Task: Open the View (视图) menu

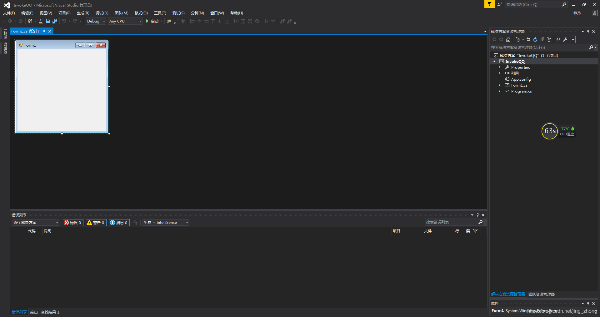Action: pos(46,13)
